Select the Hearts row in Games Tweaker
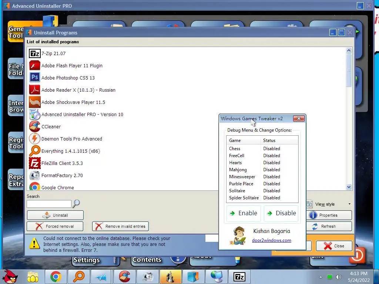The width and height of the screenshot is (379, 284). 262,163
